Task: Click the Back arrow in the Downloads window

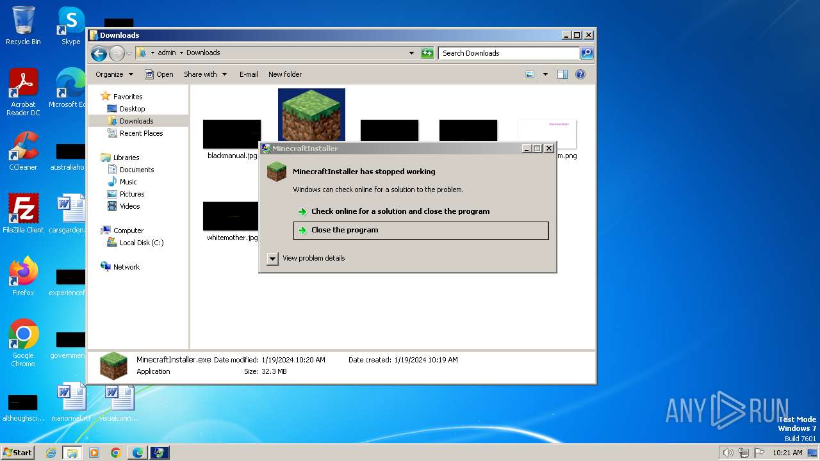Action: [x=99, y=53]
